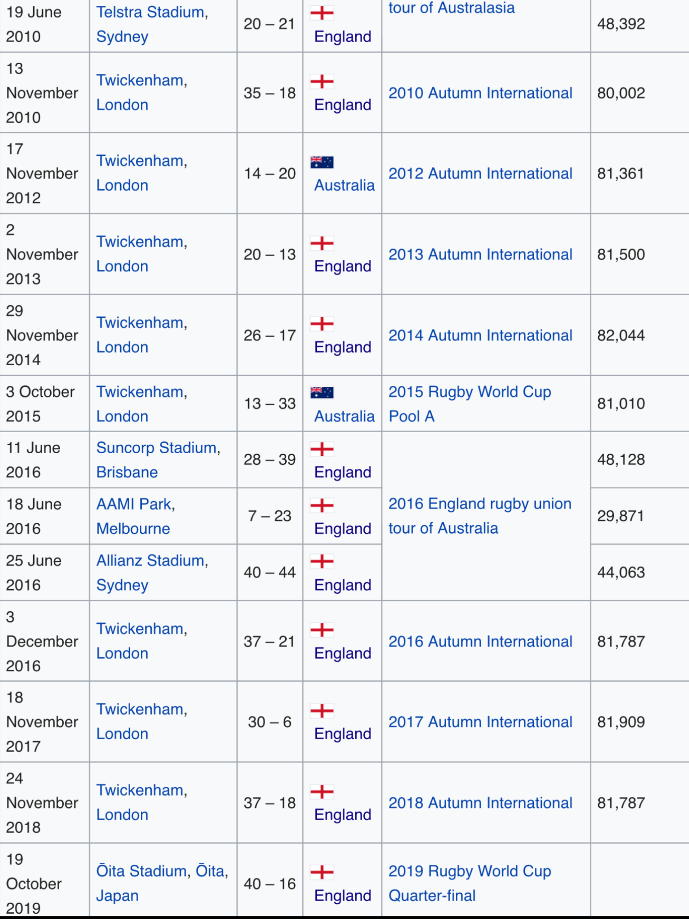Open the 2015 Rugby World Cup Pool A link

(470, 404)
